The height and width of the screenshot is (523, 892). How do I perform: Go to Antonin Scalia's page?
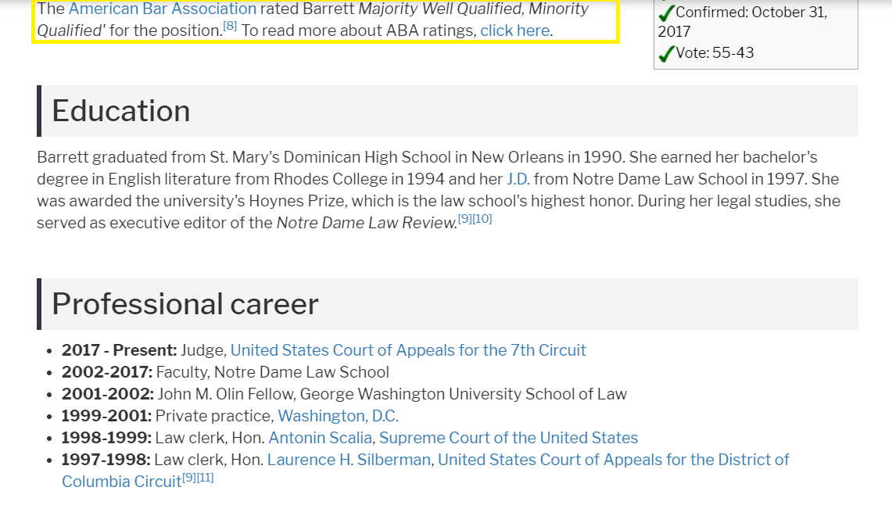pos(321,438)
